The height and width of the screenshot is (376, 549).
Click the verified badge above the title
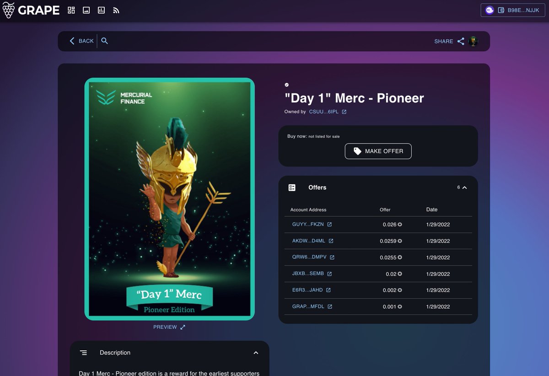[287, 85]
